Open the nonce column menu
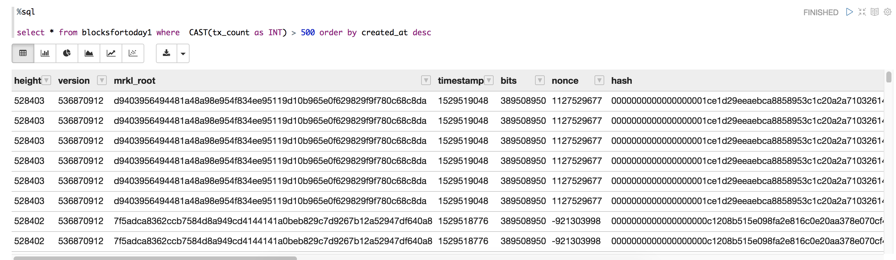The width and height of the screenshot is (896, 260). [x=599, y=81]
